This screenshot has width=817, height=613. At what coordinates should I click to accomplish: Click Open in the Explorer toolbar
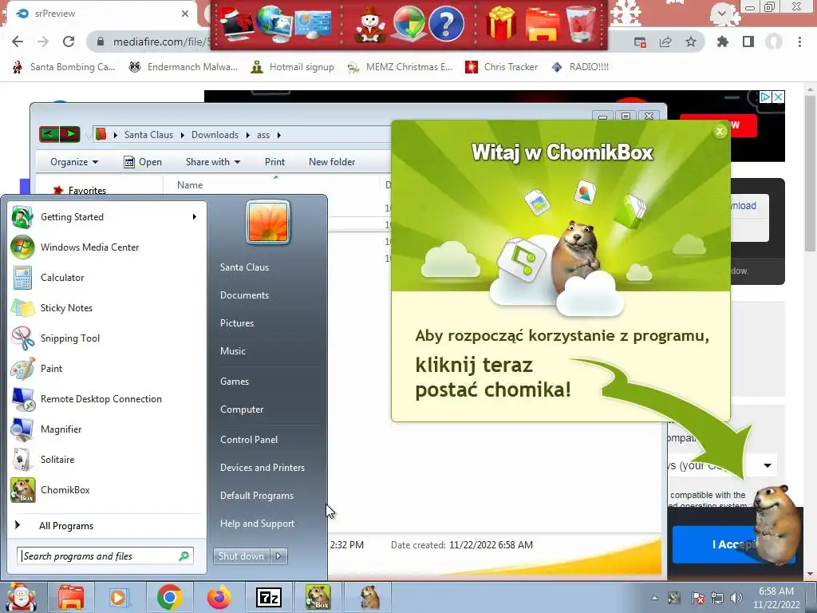143,162
